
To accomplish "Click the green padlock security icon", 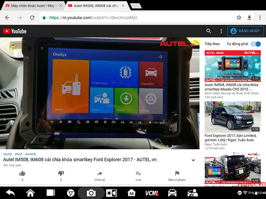I will click(44, 18).
